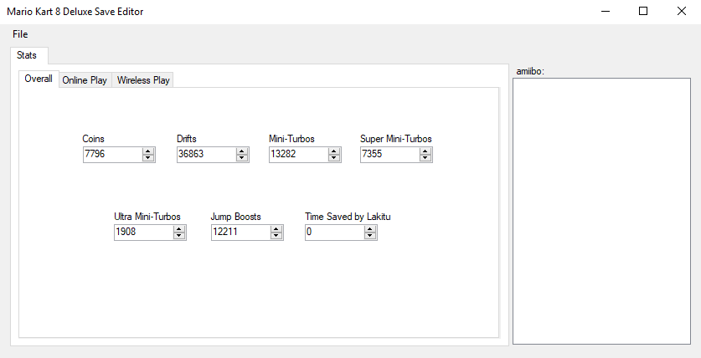The width and height of the screenshot is (701, 358).
Task: Click inside the amiibo list box
Action: coord(601,211)
